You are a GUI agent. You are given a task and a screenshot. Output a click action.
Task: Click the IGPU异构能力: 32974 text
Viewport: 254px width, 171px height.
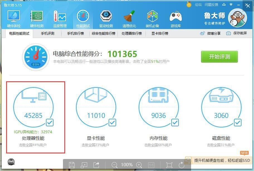[x=33, y=132]
